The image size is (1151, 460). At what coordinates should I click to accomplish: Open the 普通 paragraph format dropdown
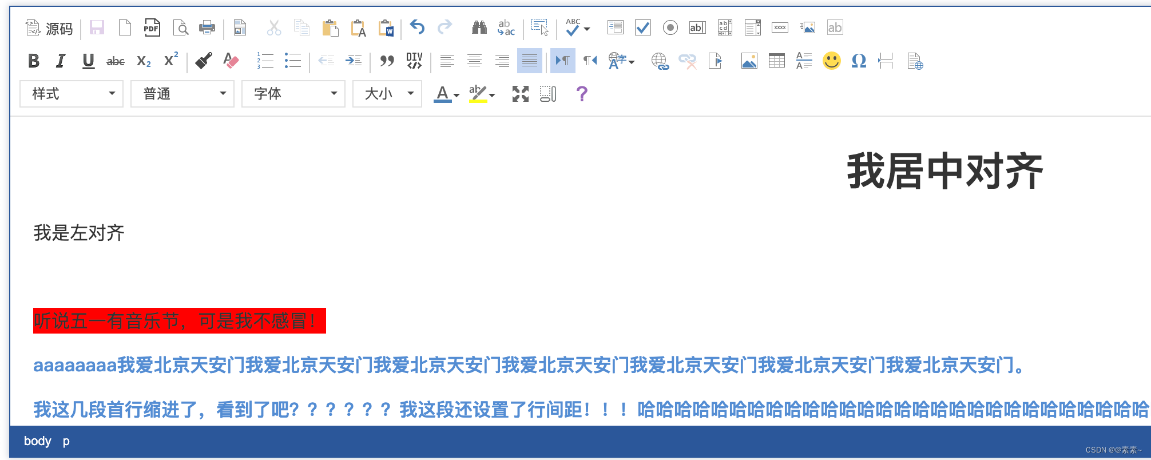pyautogui.click(x=182, y=94)
